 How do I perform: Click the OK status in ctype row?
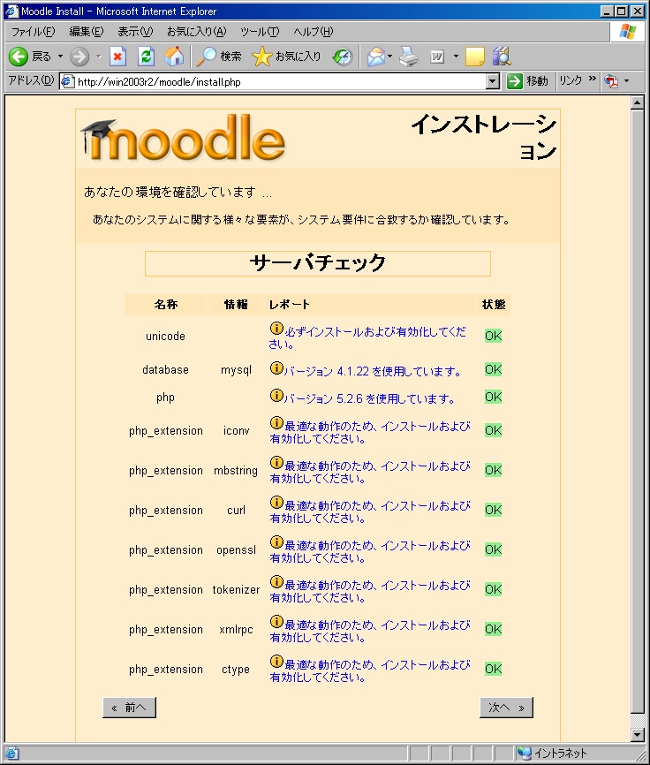tap(493, 669)
